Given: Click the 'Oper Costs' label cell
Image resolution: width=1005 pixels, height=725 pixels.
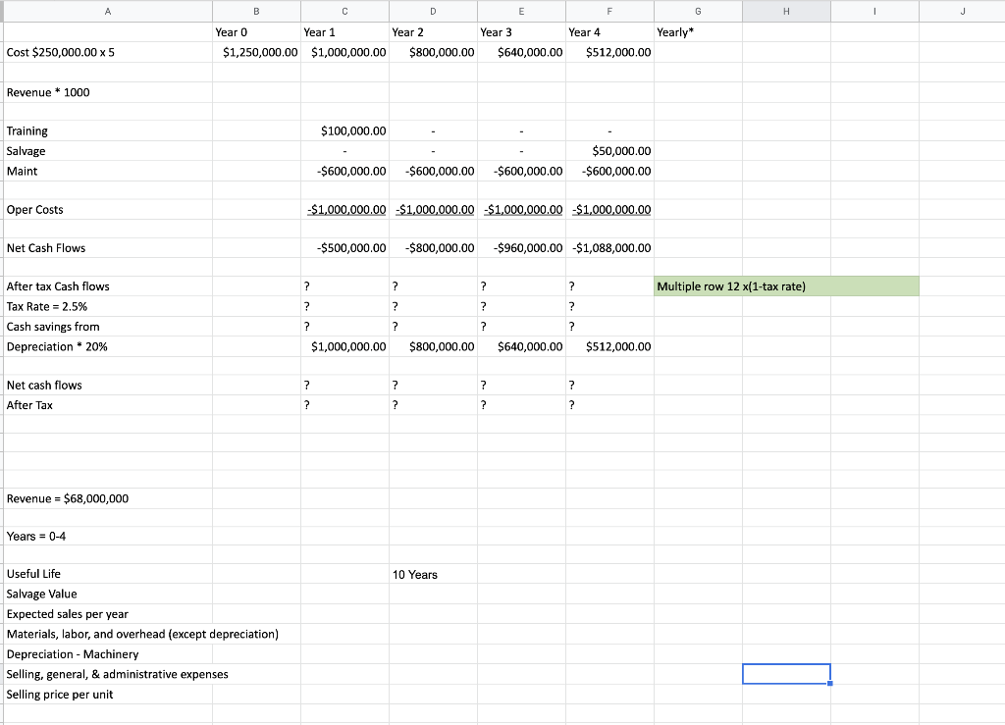Looking at the screenshot, I should tap(108, 209).
